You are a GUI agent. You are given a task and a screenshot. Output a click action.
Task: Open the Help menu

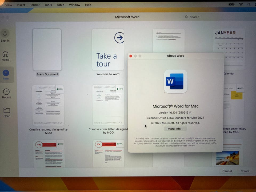[88, 5]
